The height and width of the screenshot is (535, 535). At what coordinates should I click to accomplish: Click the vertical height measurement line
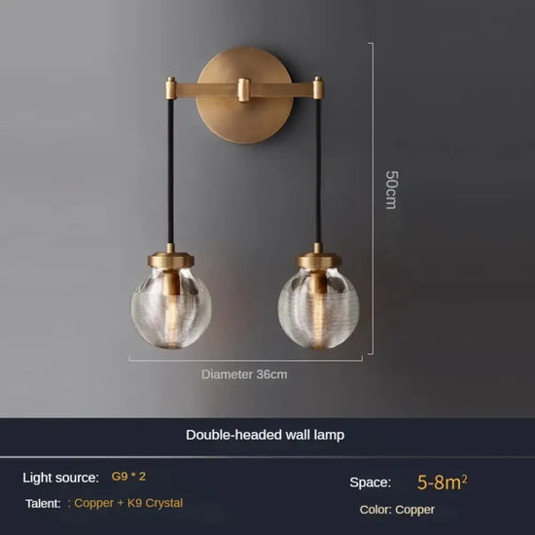(373, 198)
